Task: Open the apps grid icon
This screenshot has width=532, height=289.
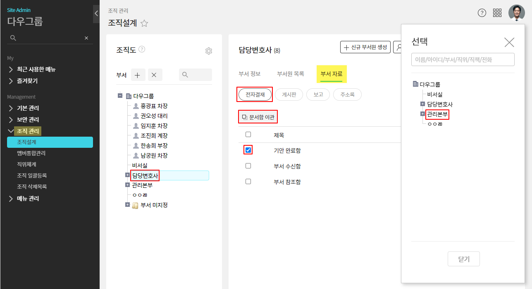Action: click(x=497, y=13)
